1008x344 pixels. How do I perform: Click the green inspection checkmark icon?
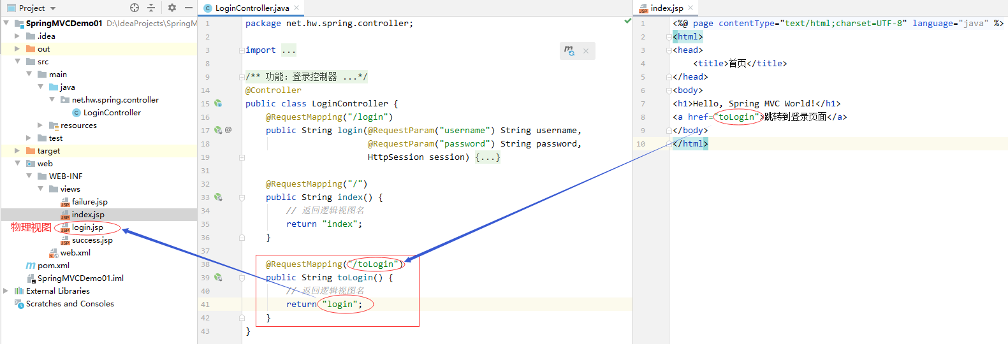627,21
